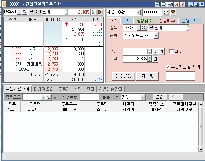Click the 코 market badge in the 종목 order row
Image resolution: width=205 pixels, height=161 pixels.
point(151,28)
